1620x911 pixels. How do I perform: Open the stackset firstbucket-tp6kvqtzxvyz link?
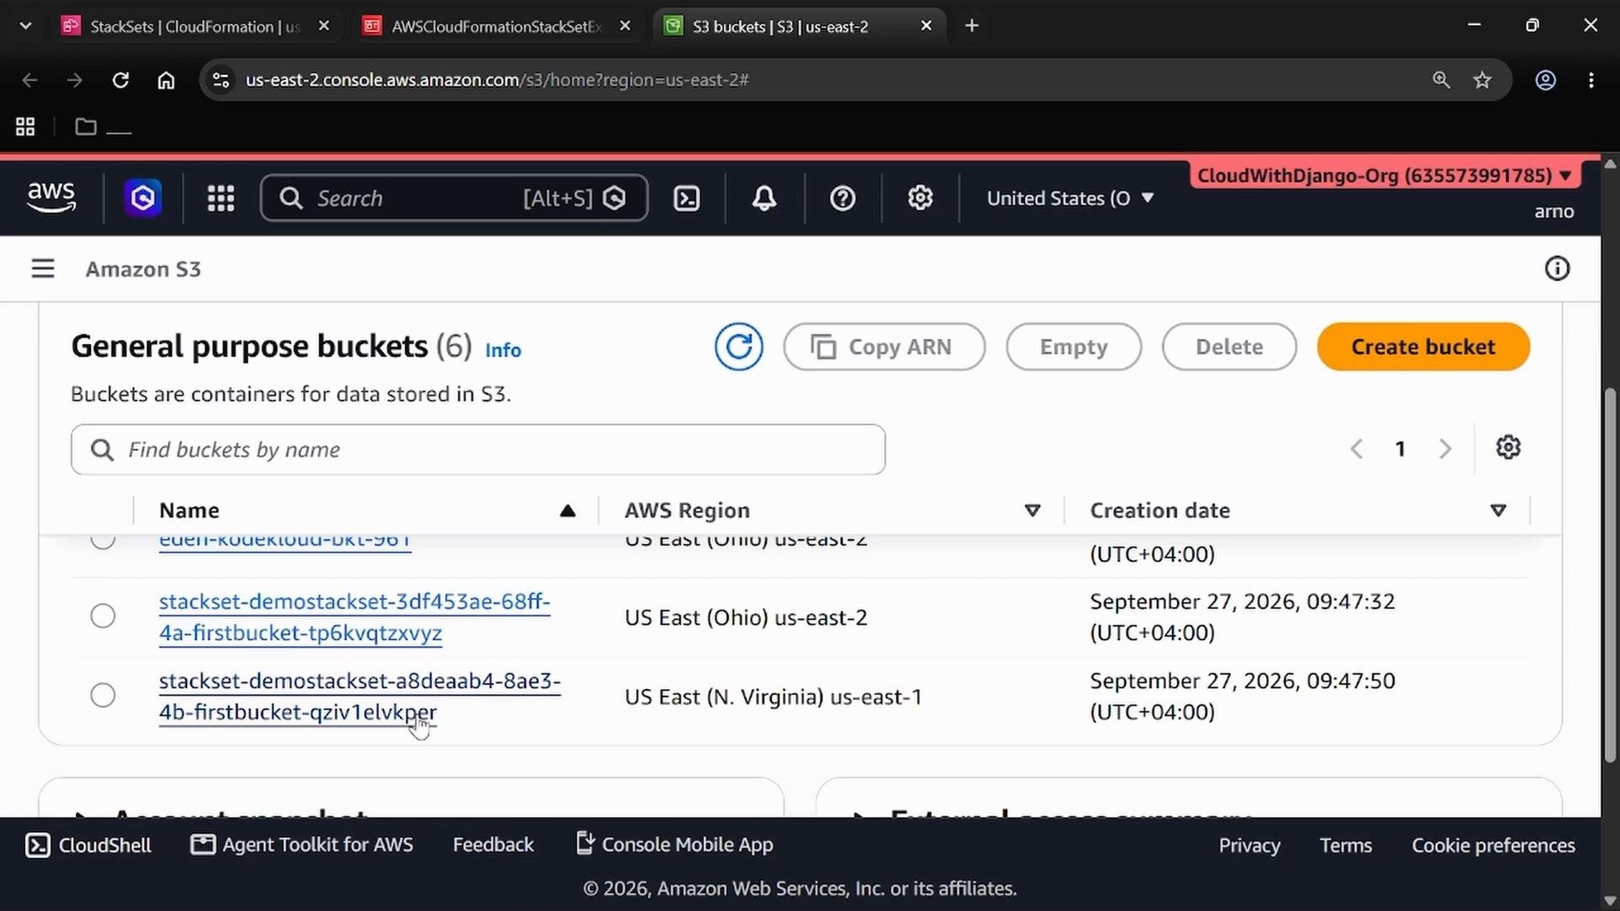point(354,617)
